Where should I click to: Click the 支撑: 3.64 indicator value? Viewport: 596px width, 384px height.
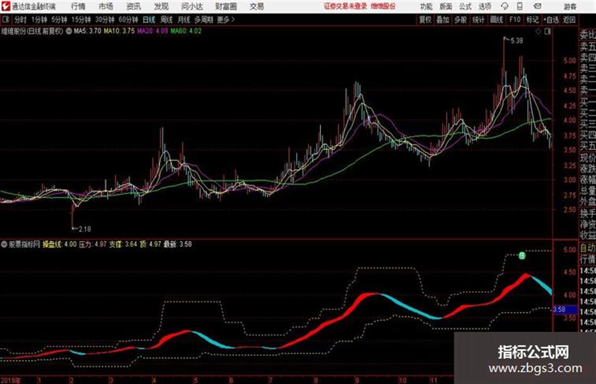pos(123,244)
